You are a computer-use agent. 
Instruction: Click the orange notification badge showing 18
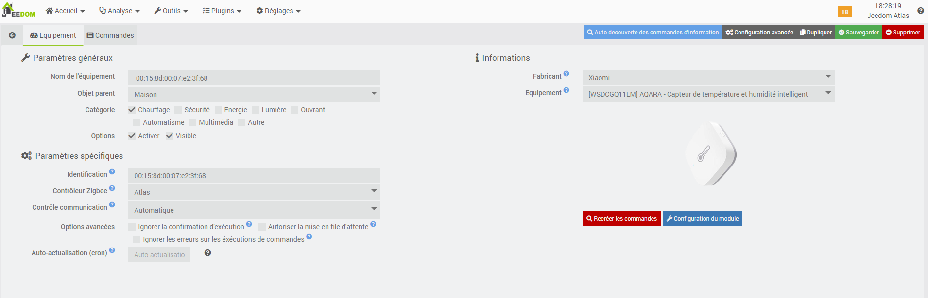[844, 12]
